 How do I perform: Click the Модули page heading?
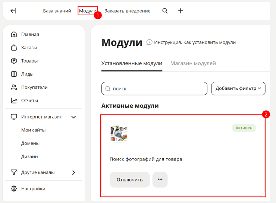tap(122, 42)
